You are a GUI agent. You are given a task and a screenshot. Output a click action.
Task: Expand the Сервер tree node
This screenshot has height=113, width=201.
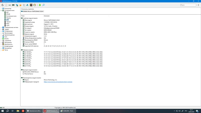point(1,29)
